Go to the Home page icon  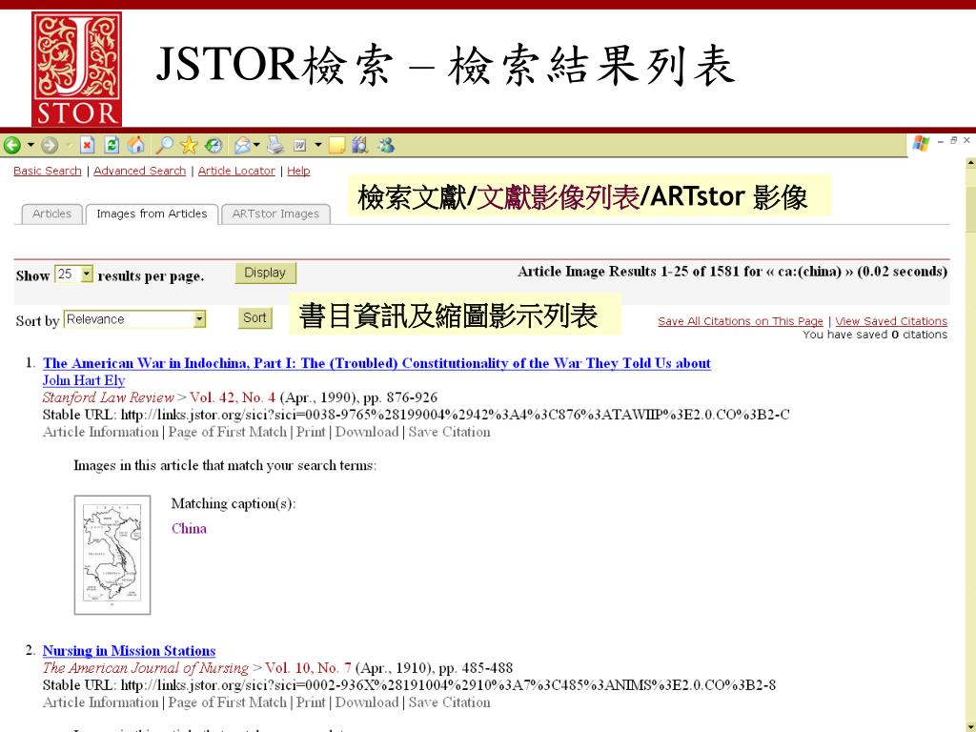[x=135, y=146]
